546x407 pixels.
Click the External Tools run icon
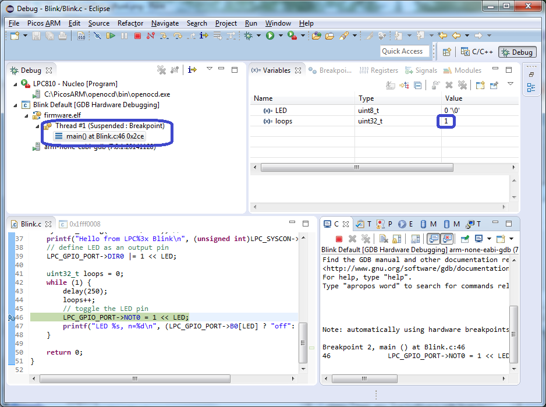(292, 36)
